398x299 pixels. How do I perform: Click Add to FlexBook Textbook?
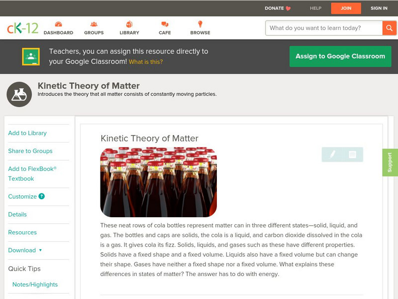pos(32,173)
